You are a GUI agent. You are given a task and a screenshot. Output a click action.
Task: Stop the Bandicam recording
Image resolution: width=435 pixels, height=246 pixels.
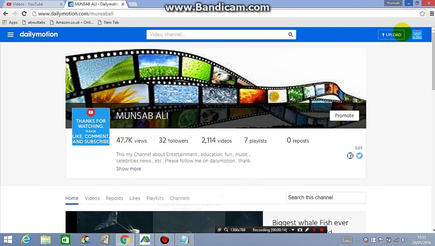coord(322,230)
